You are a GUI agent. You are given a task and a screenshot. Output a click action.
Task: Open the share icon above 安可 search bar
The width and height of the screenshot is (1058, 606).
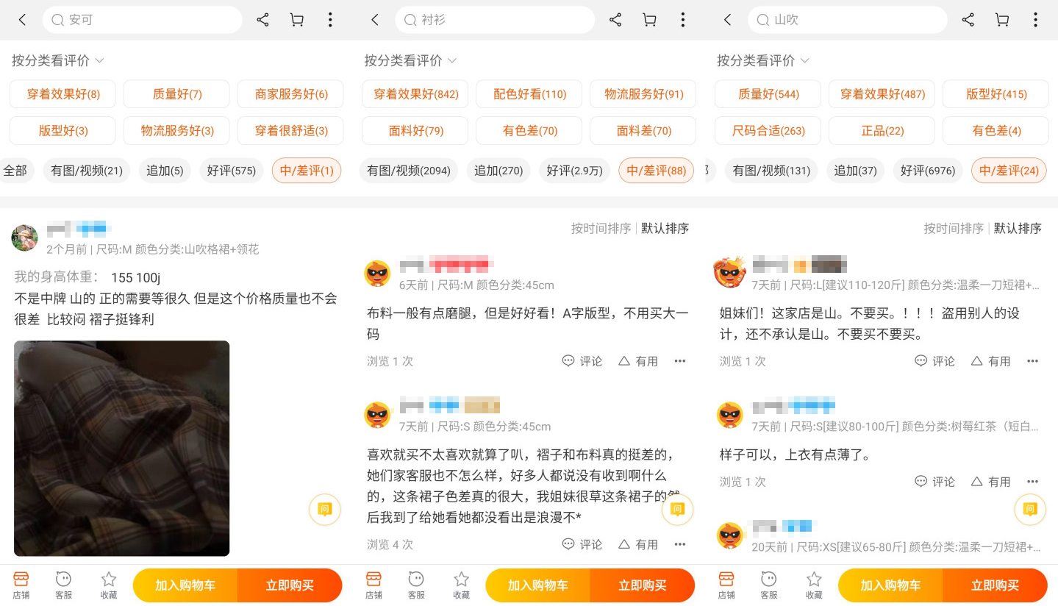pyautogui.click(x=262, y=20)
